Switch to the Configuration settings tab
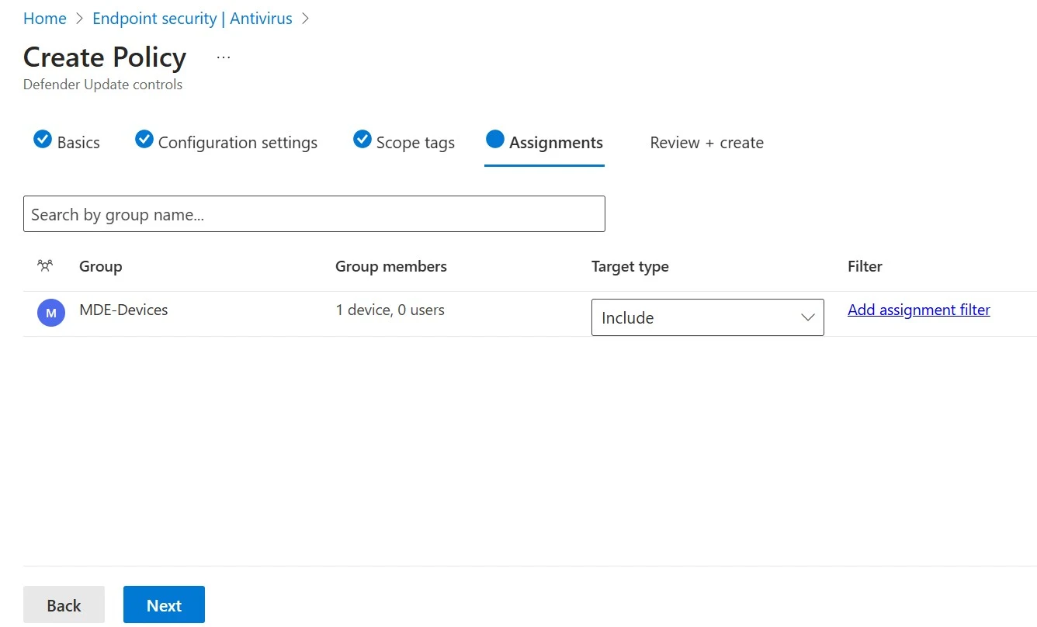This screenshot has height=627, width=1037. click(238, 143)
